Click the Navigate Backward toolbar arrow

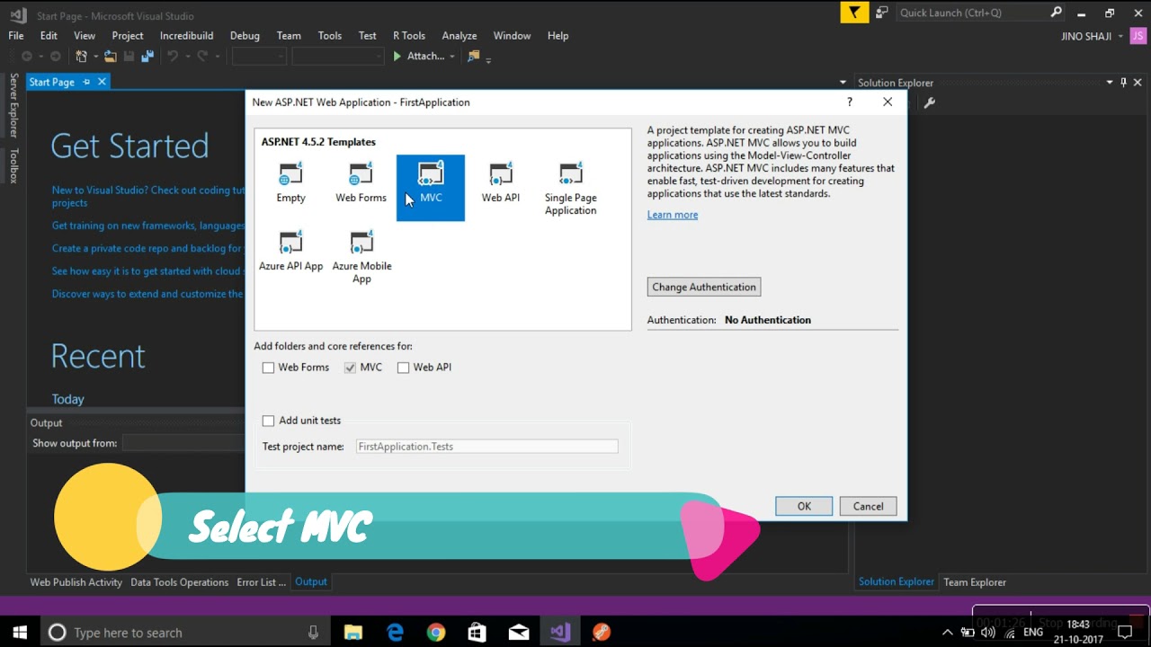coord(27,57)
